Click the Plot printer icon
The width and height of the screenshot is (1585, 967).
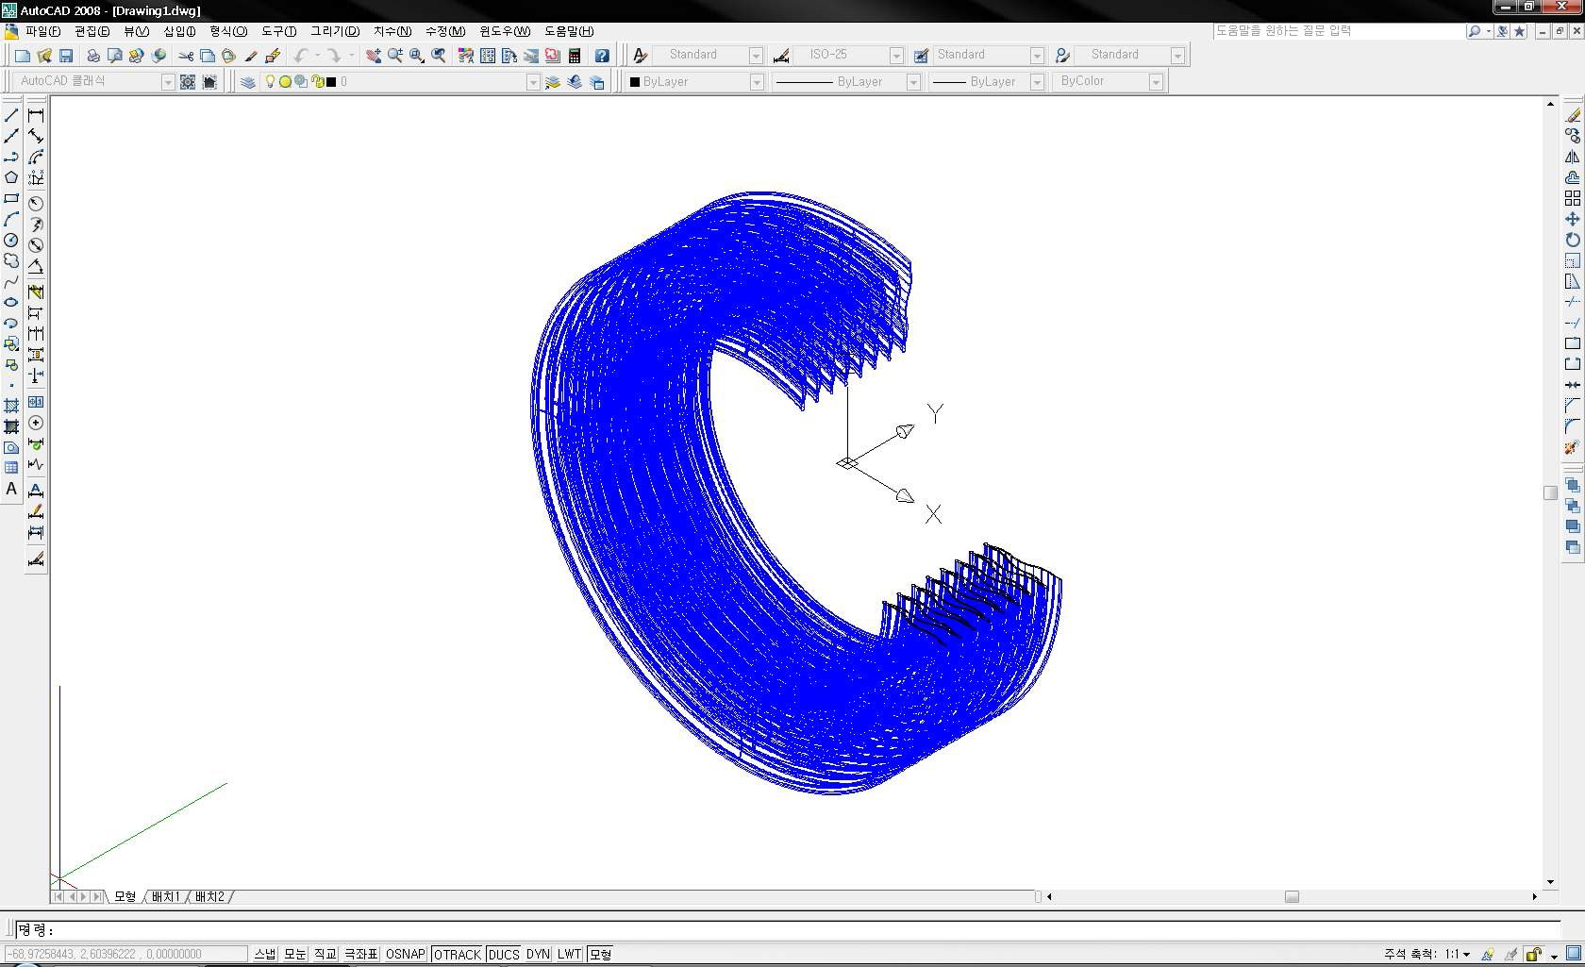pyautogui.click(x=92, y=56)
